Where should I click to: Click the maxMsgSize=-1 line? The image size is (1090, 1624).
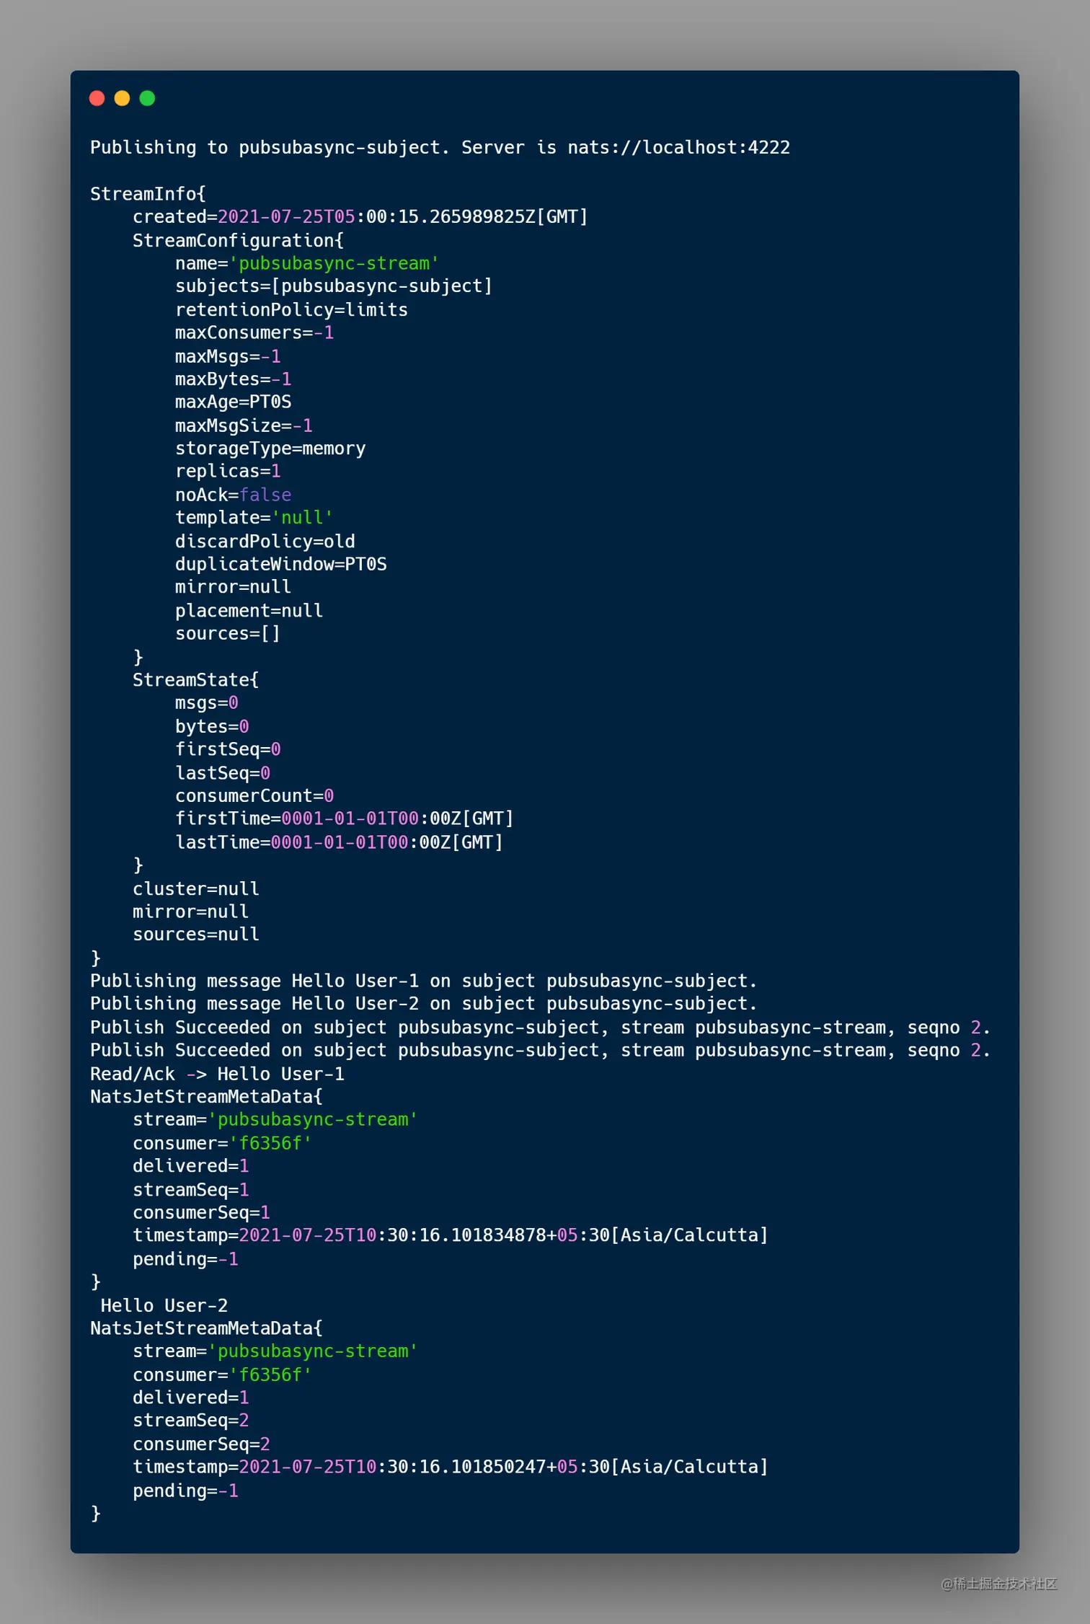(244, 425)
